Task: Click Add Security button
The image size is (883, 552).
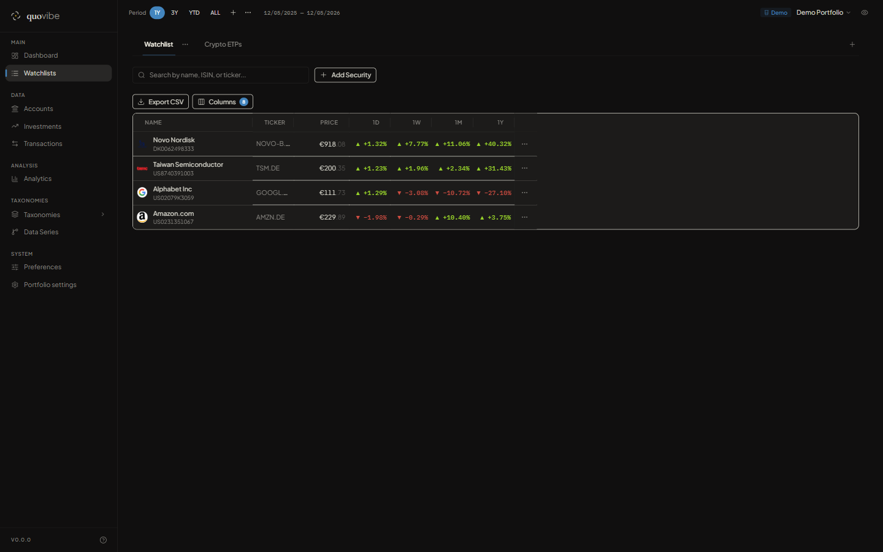Action: [345, 75]
